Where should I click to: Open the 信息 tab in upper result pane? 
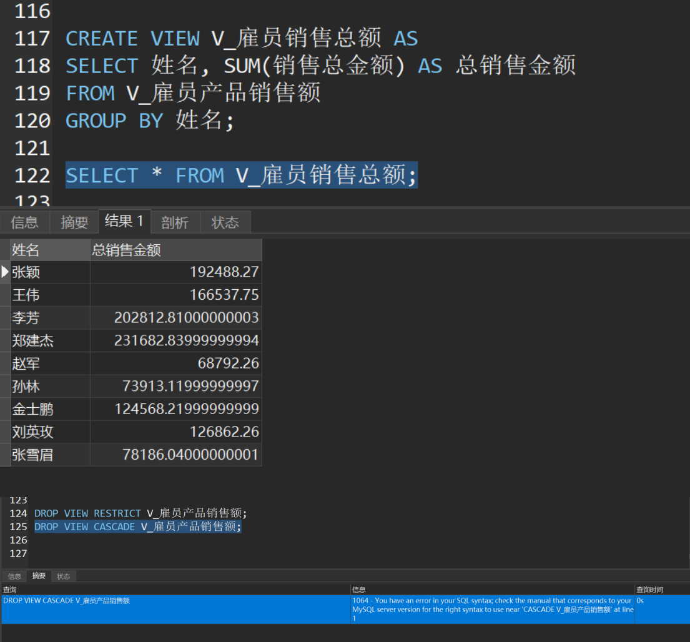(x=24, y=222)
